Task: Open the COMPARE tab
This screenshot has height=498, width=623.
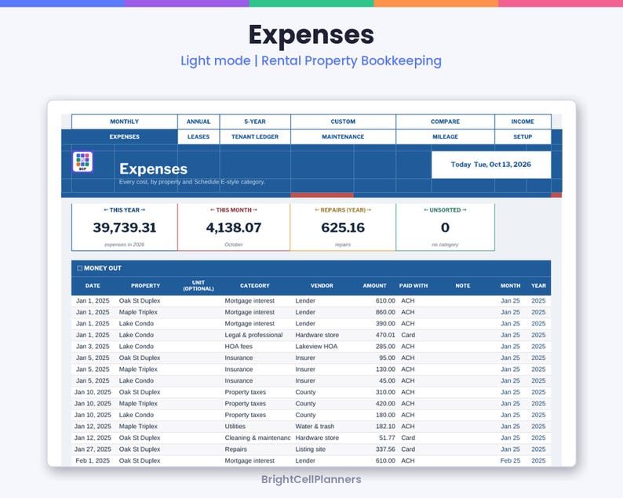Action: [x=445, y=122]
